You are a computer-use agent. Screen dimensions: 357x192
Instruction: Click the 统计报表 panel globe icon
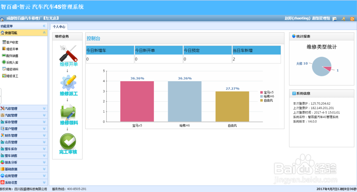point(294,36)
